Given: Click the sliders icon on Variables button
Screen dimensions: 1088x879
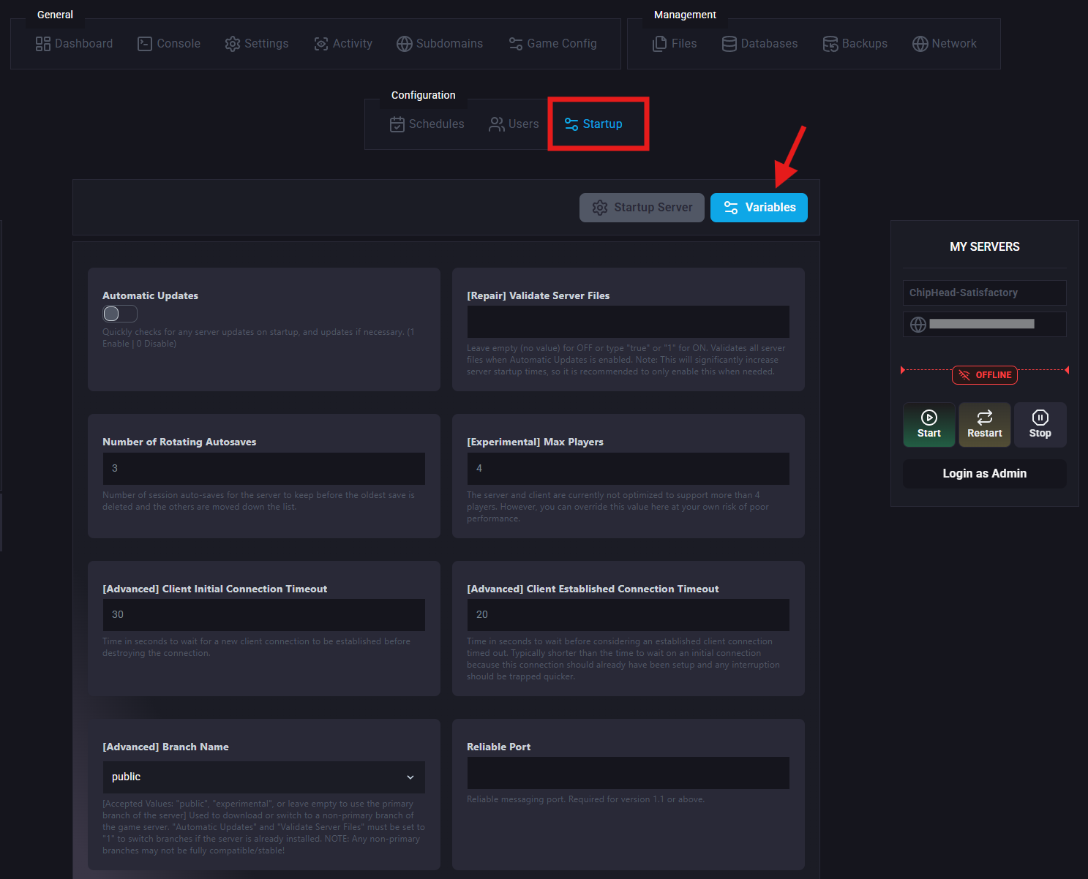Looking at the screenshot, I should point(731,208).
